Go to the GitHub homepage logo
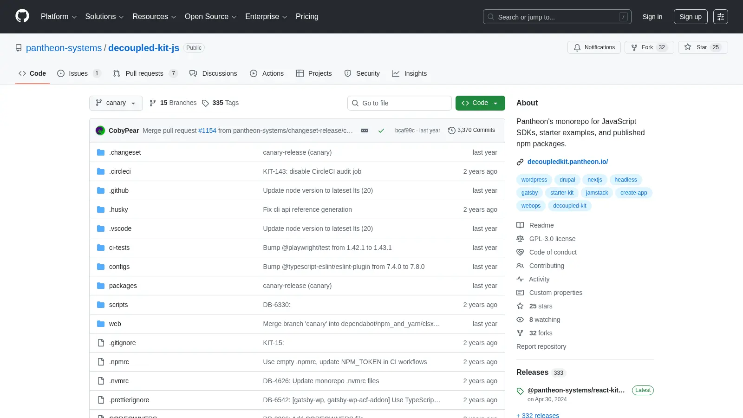 [x=22, y=16]
